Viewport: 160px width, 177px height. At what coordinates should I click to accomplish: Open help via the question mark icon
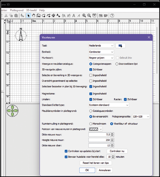pos(112,15)
